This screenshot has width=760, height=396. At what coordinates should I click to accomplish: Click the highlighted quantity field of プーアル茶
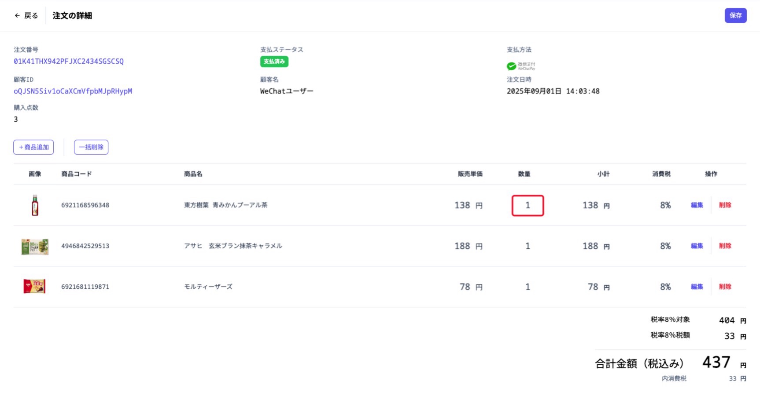point(528,205)
